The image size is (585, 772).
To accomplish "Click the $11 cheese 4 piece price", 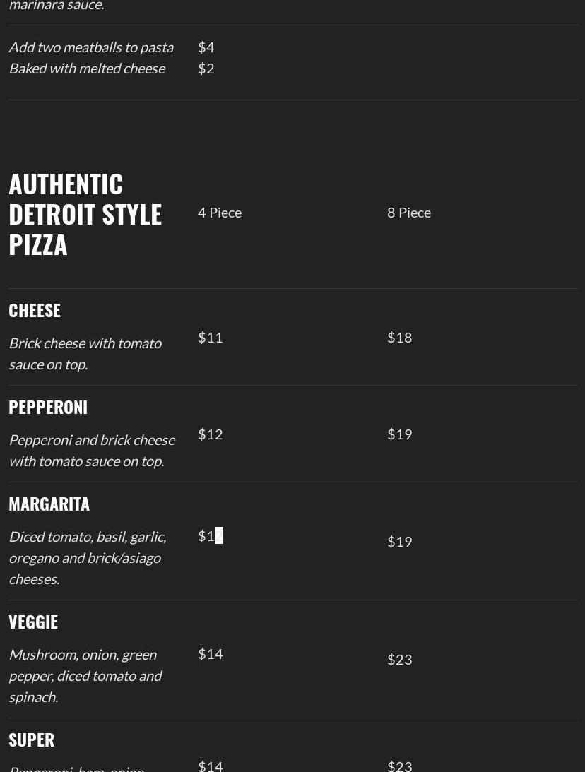I will click(x=211, y=338).
